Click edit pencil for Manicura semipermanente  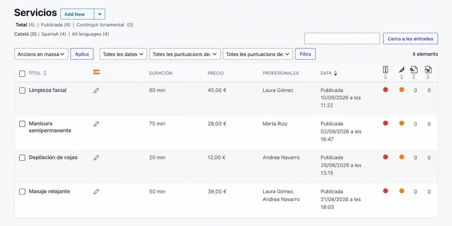coord(96,124)
